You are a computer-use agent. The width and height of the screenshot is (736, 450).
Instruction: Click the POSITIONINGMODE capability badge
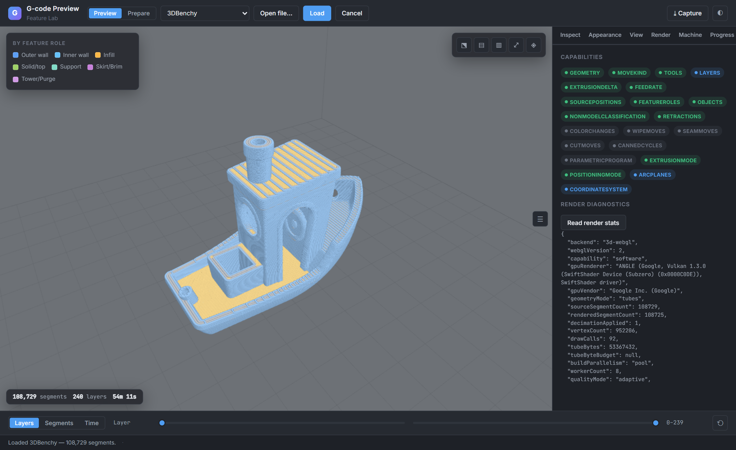(593, 175)
